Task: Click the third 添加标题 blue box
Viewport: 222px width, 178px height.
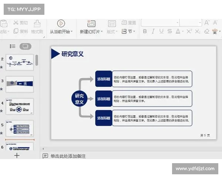Action: [104, 118]
